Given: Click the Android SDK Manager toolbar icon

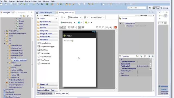Looking at the screenshot, I should coord(21,4).
